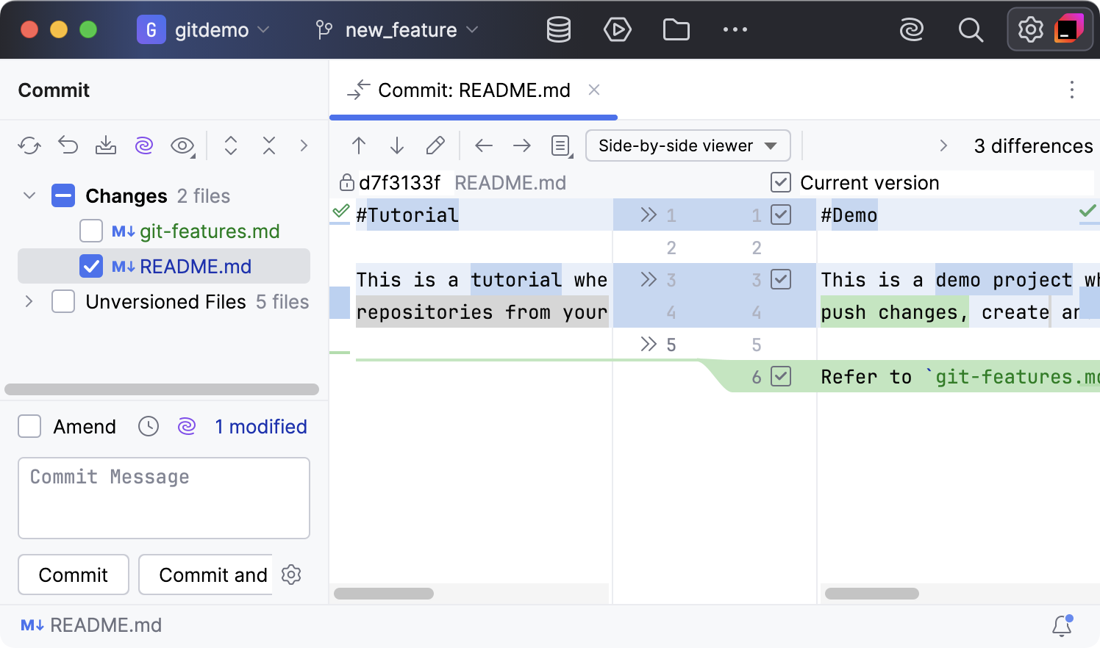The height and width of the screenshot is (648, 1100).
Task: Click the Rollback changes icon
Action: pyautogui.click(x=68, y=145)
